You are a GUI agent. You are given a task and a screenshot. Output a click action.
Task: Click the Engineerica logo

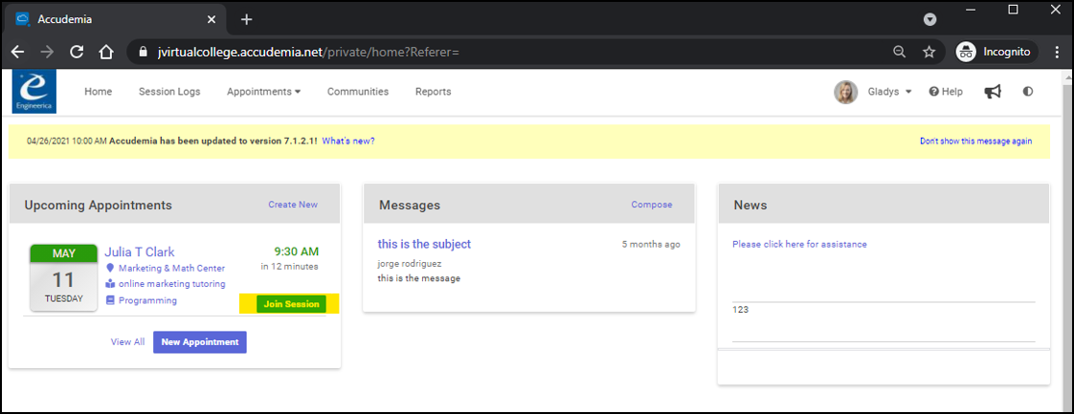point(34,91)
